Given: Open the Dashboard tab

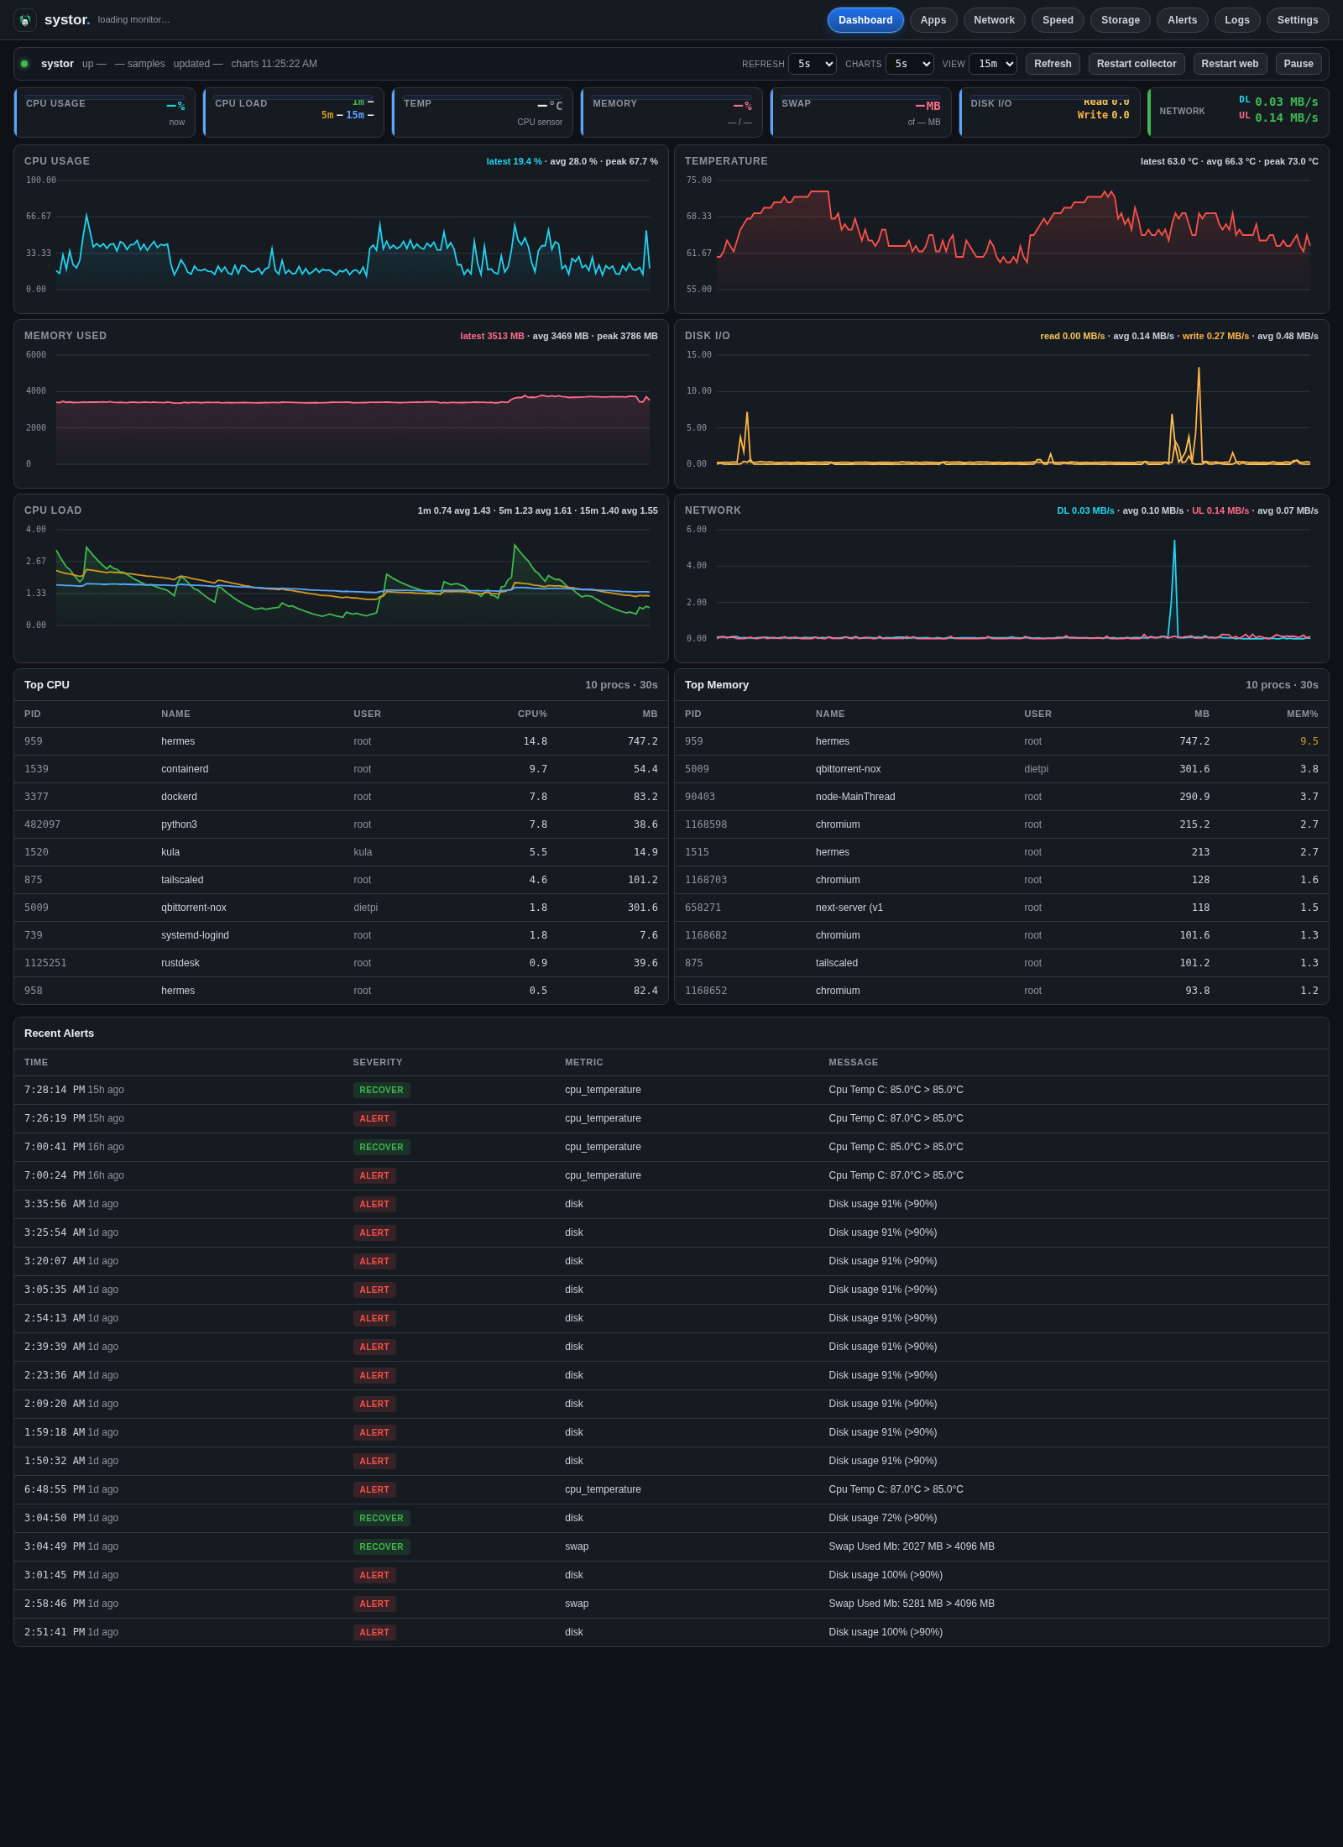Looking at the screenshot, I should pyautogui.click(x=865, y=20).
